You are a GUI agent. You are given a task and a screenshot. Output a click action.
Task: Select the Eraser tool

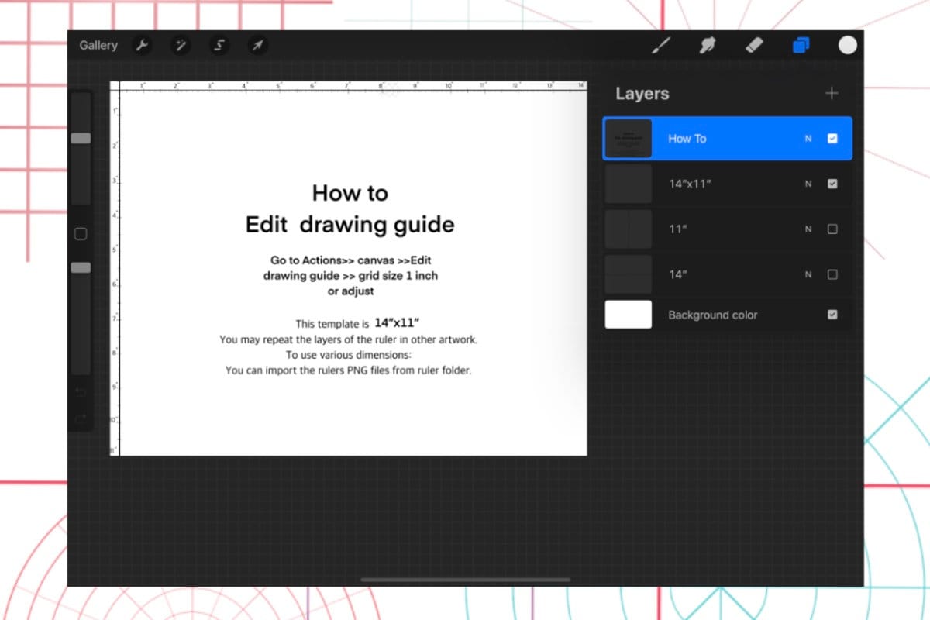[x=754, y=45]
